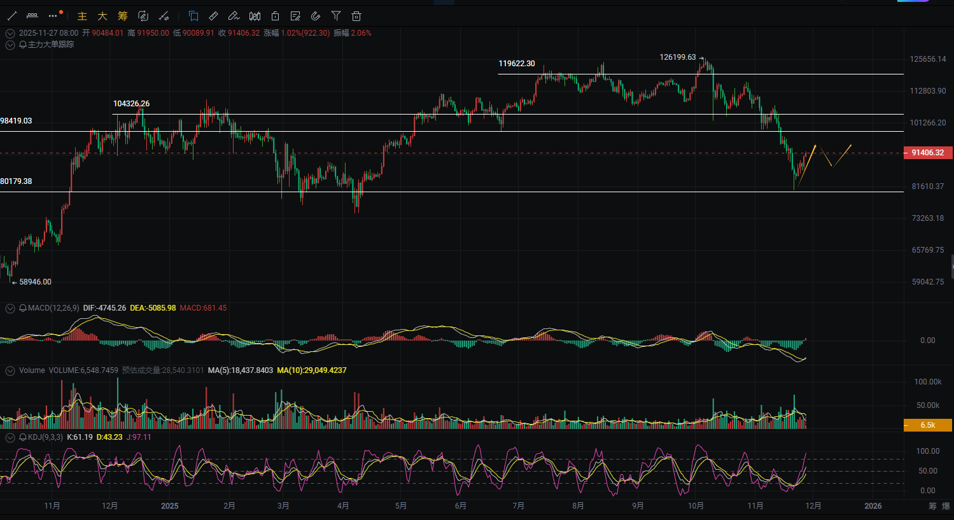Collapse the MACD indicator panel
This screenshot has width=954, height=520.
click(x=10, y=308)
